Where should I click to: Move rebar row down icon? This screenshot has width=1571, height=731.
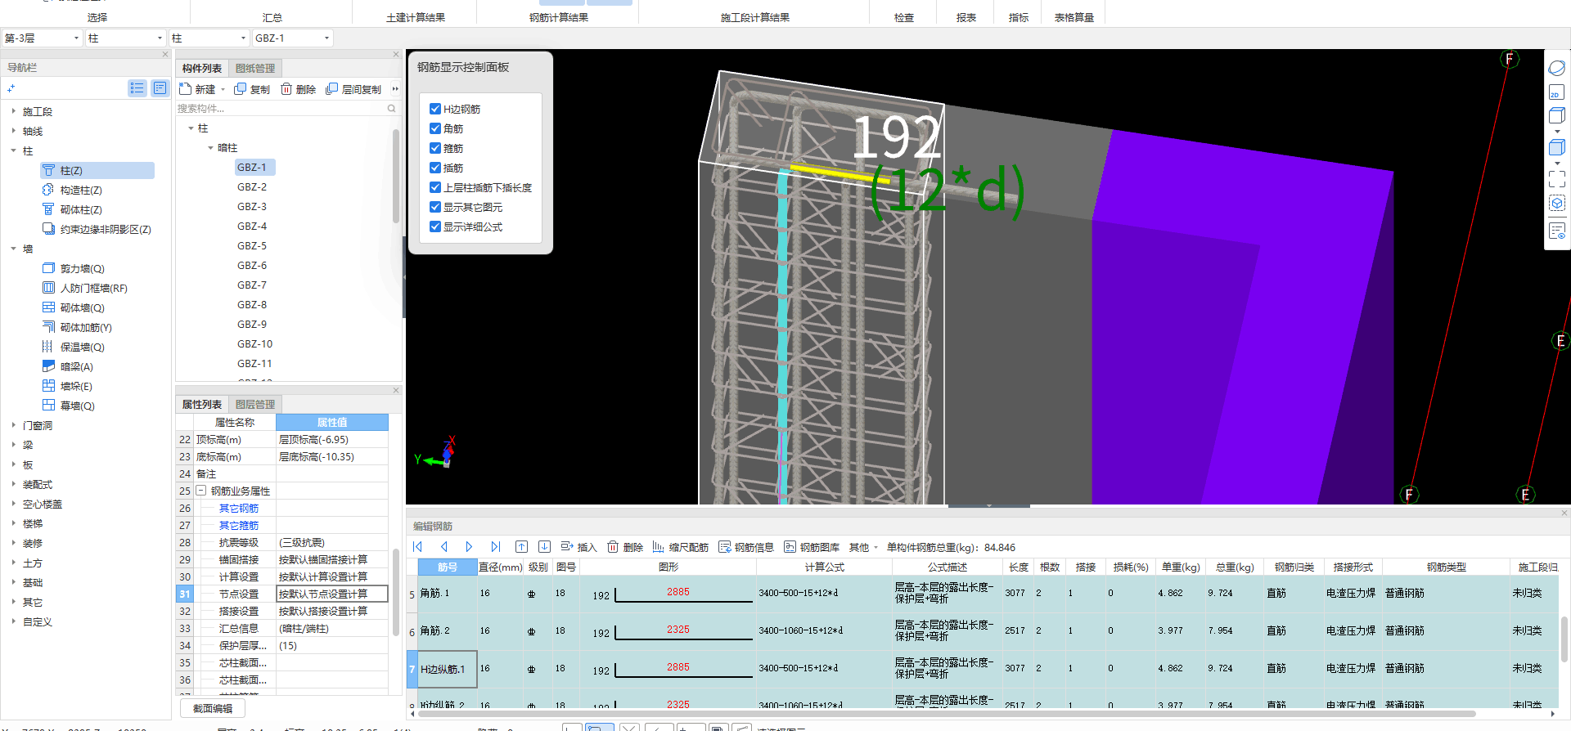(544, 547)
